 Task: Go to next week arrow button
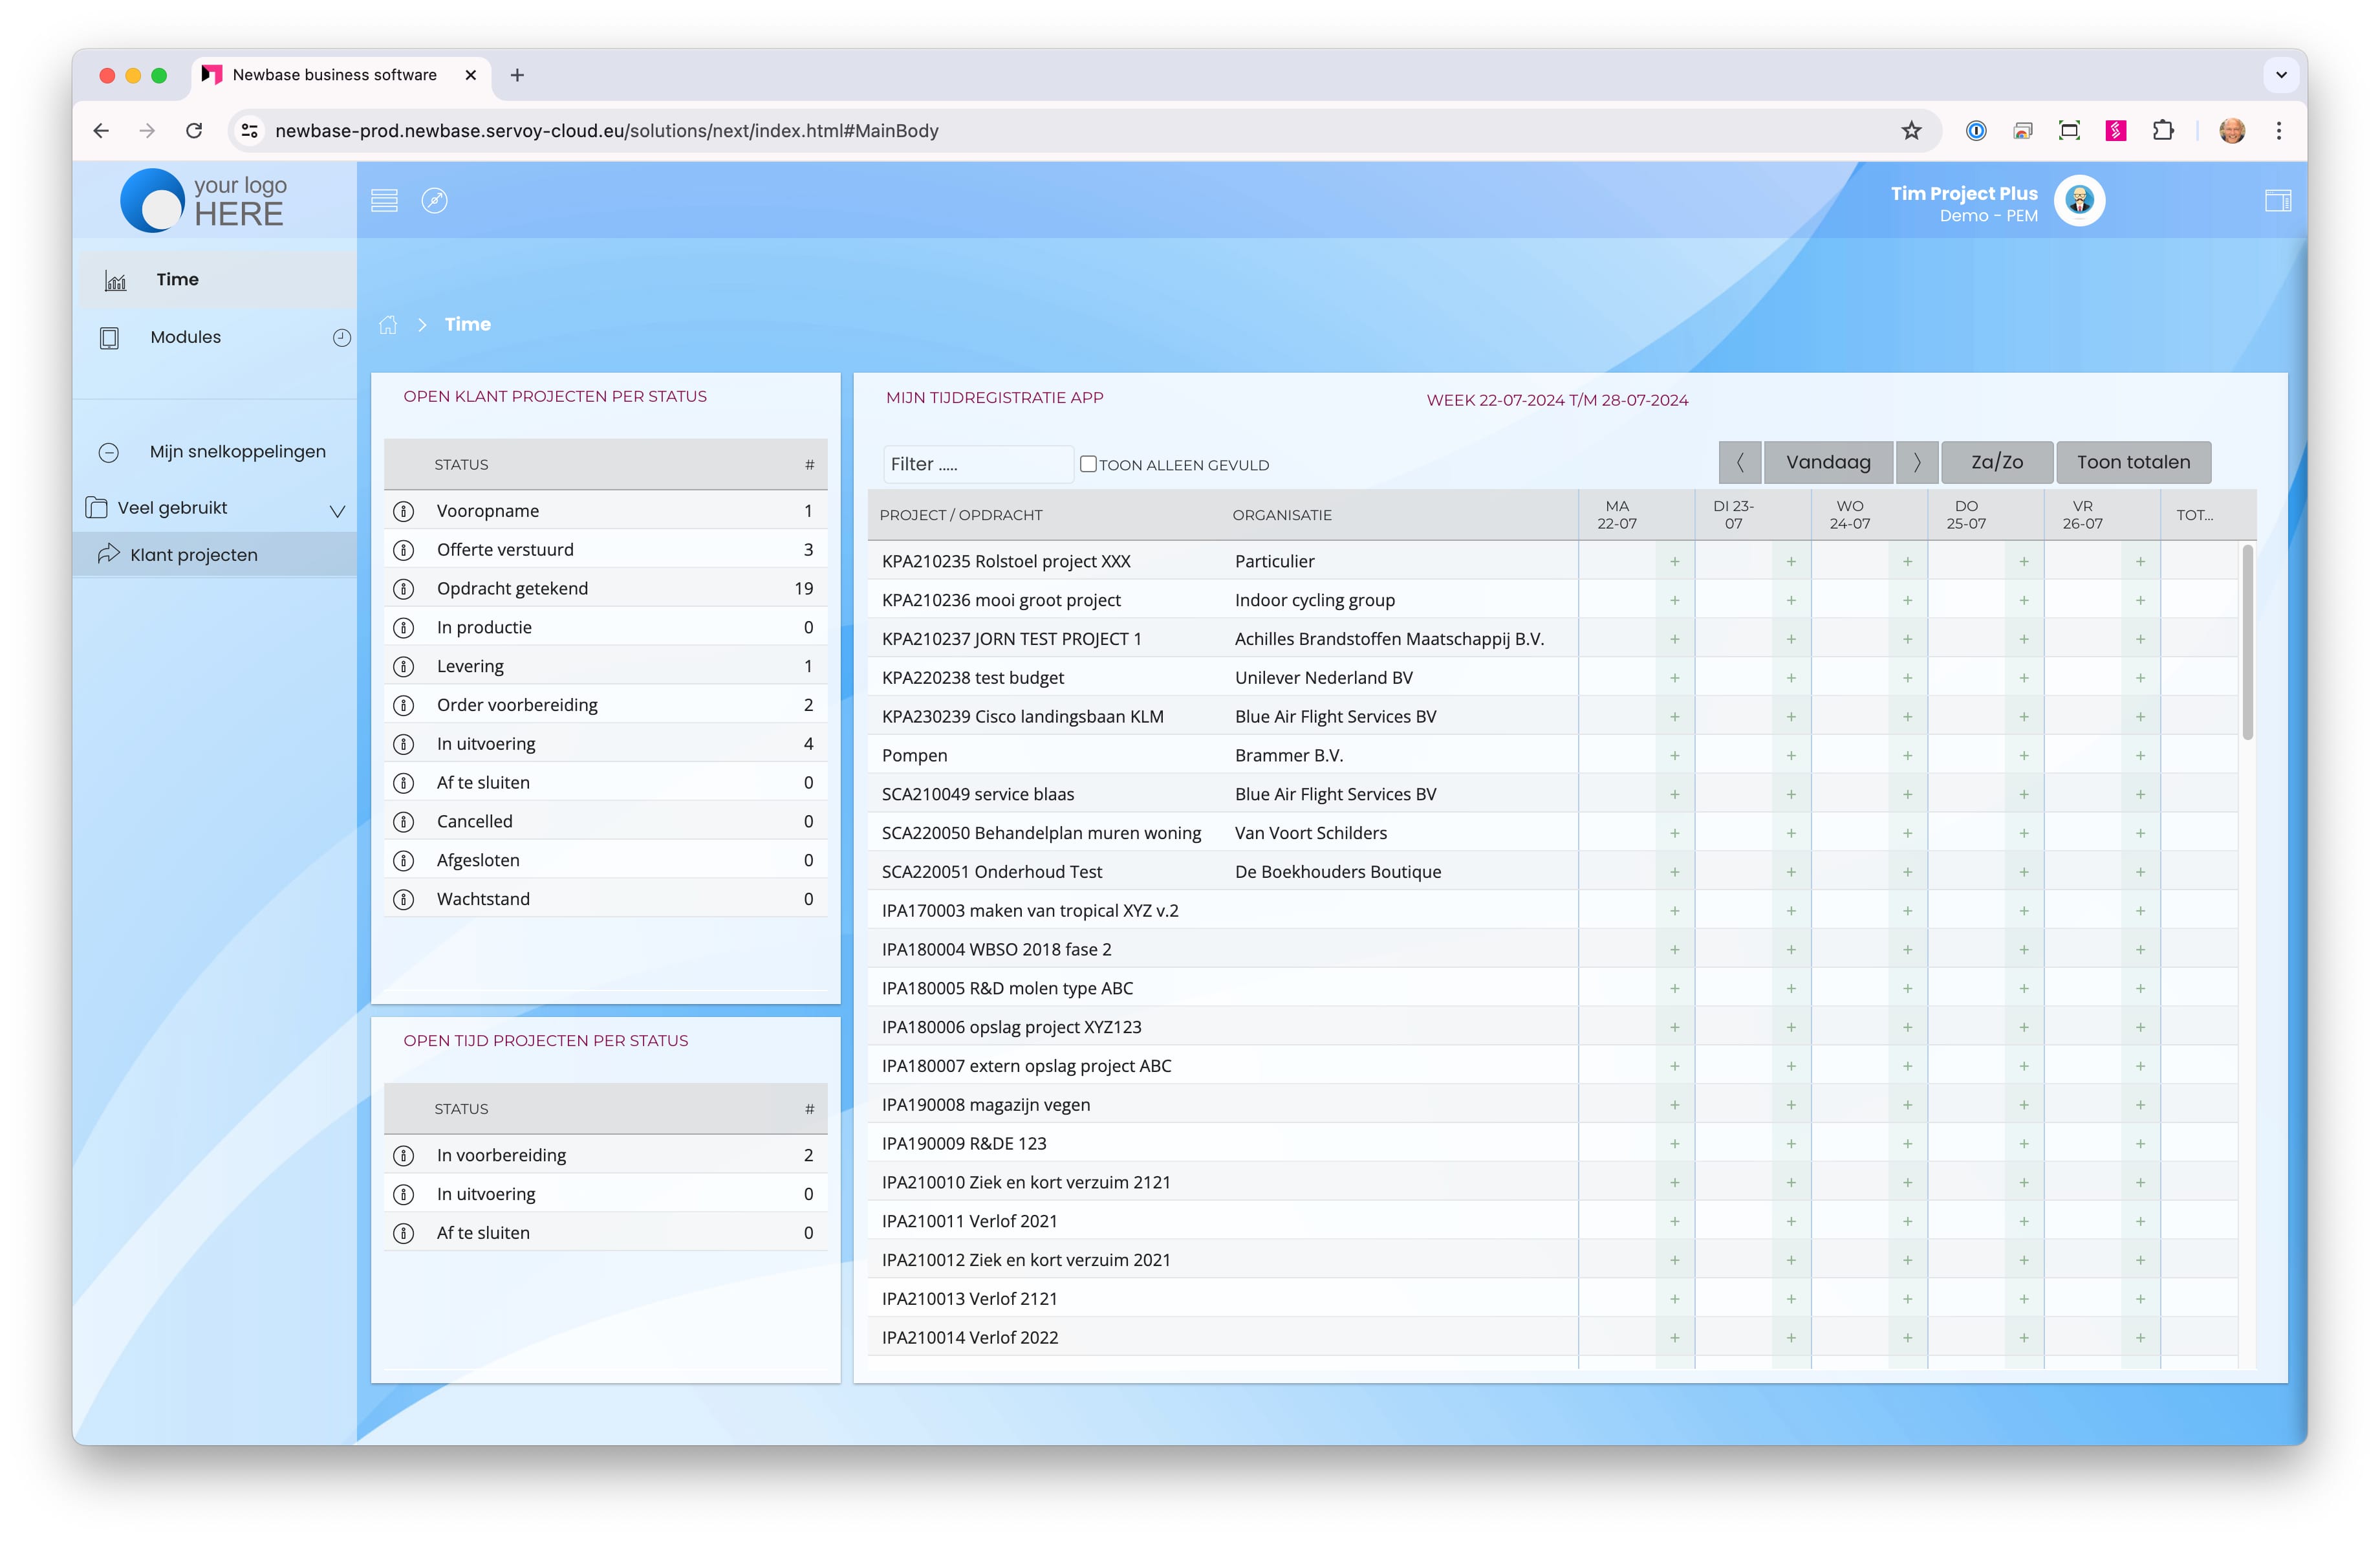1917,462
